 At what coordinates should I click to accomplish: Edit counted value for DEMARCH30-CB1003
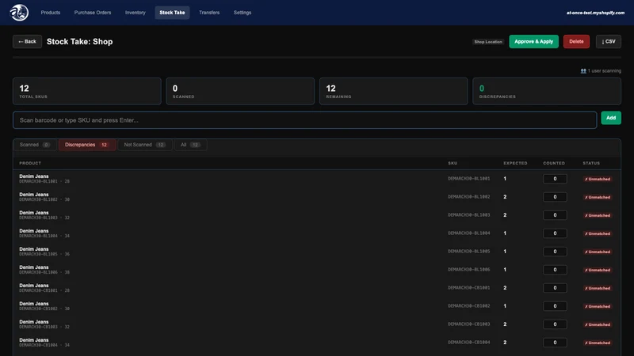pos(555,324)
